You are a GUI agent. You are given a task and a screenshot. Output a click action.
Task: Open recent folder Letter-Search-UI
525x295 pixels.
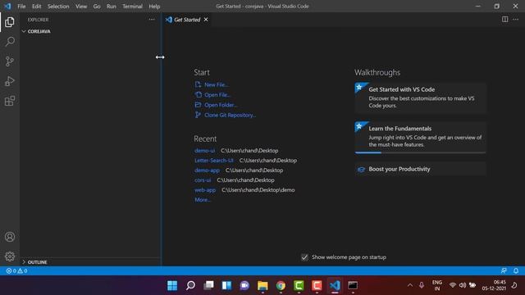tap(214, 161)
